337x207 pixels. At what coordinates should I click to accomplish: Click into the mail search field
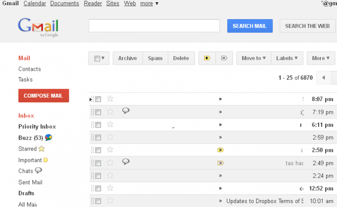154,26
